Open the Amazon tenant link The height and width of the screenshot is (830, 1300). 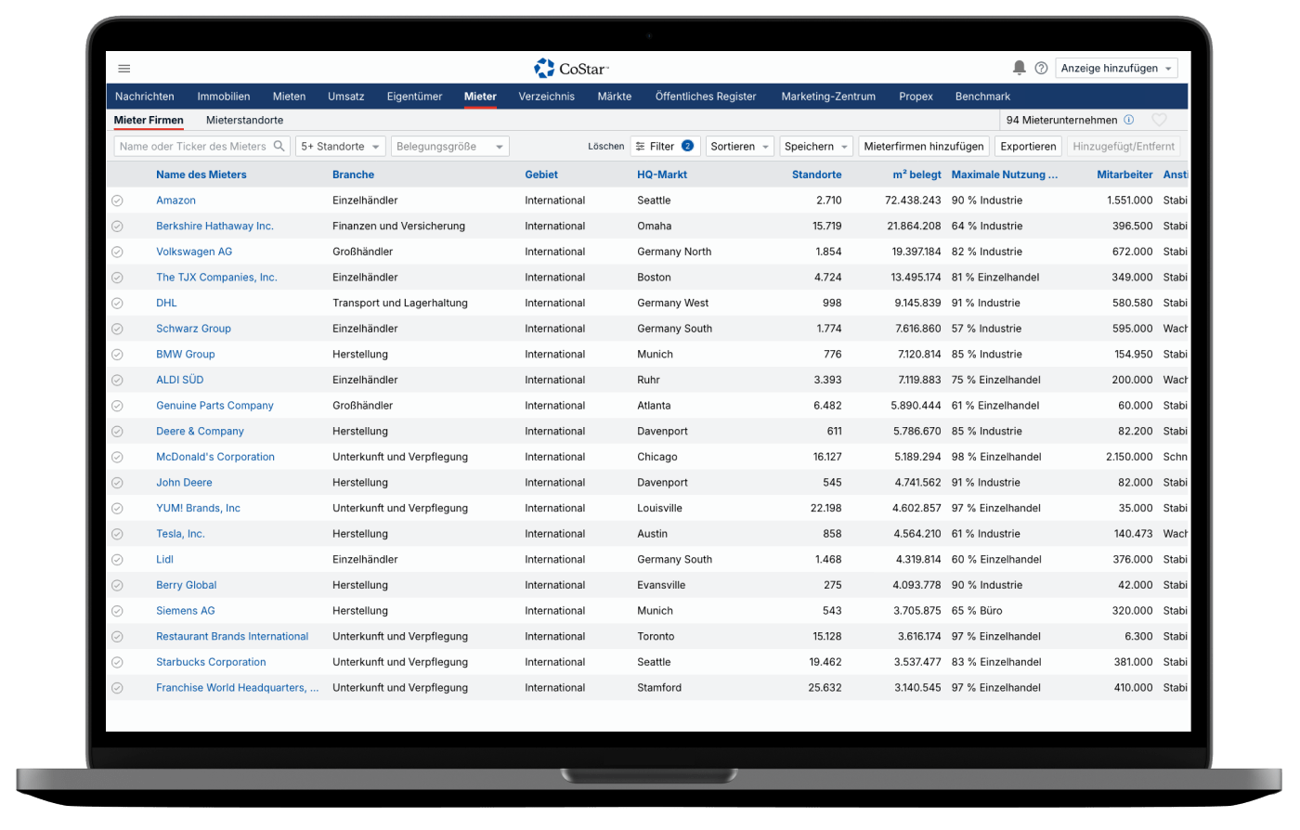175,201
